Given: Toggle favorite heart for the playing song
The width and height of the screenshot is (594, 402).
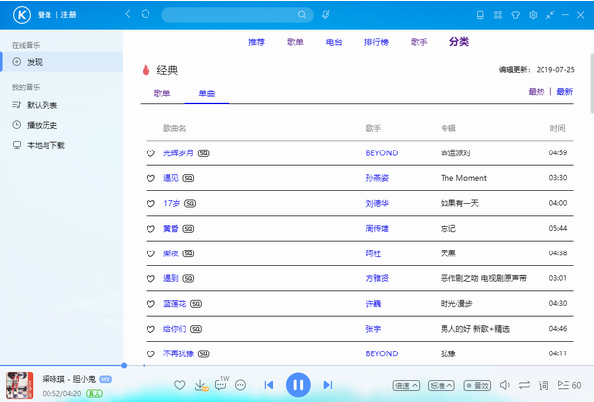Looking at the screenshot, I should tap(179, 385).
